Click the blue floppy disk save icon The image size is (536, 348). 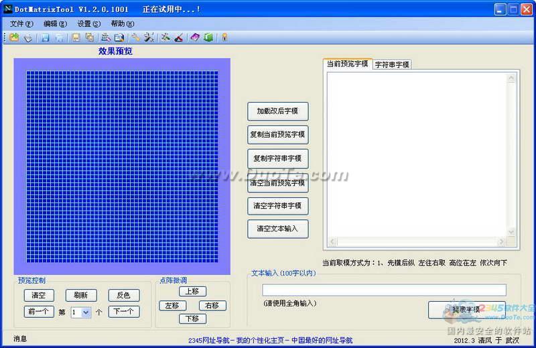(x=45, y=38)
